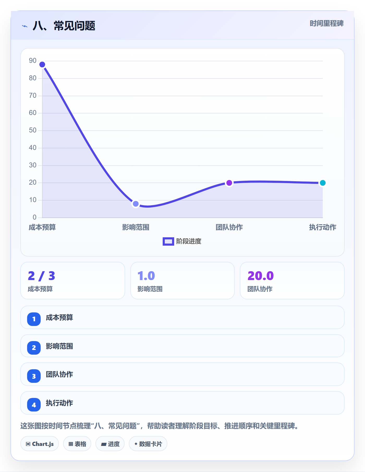Open the Chart.js tag
The width and height of the screenshot is (365, 472).
click(40, 444)
